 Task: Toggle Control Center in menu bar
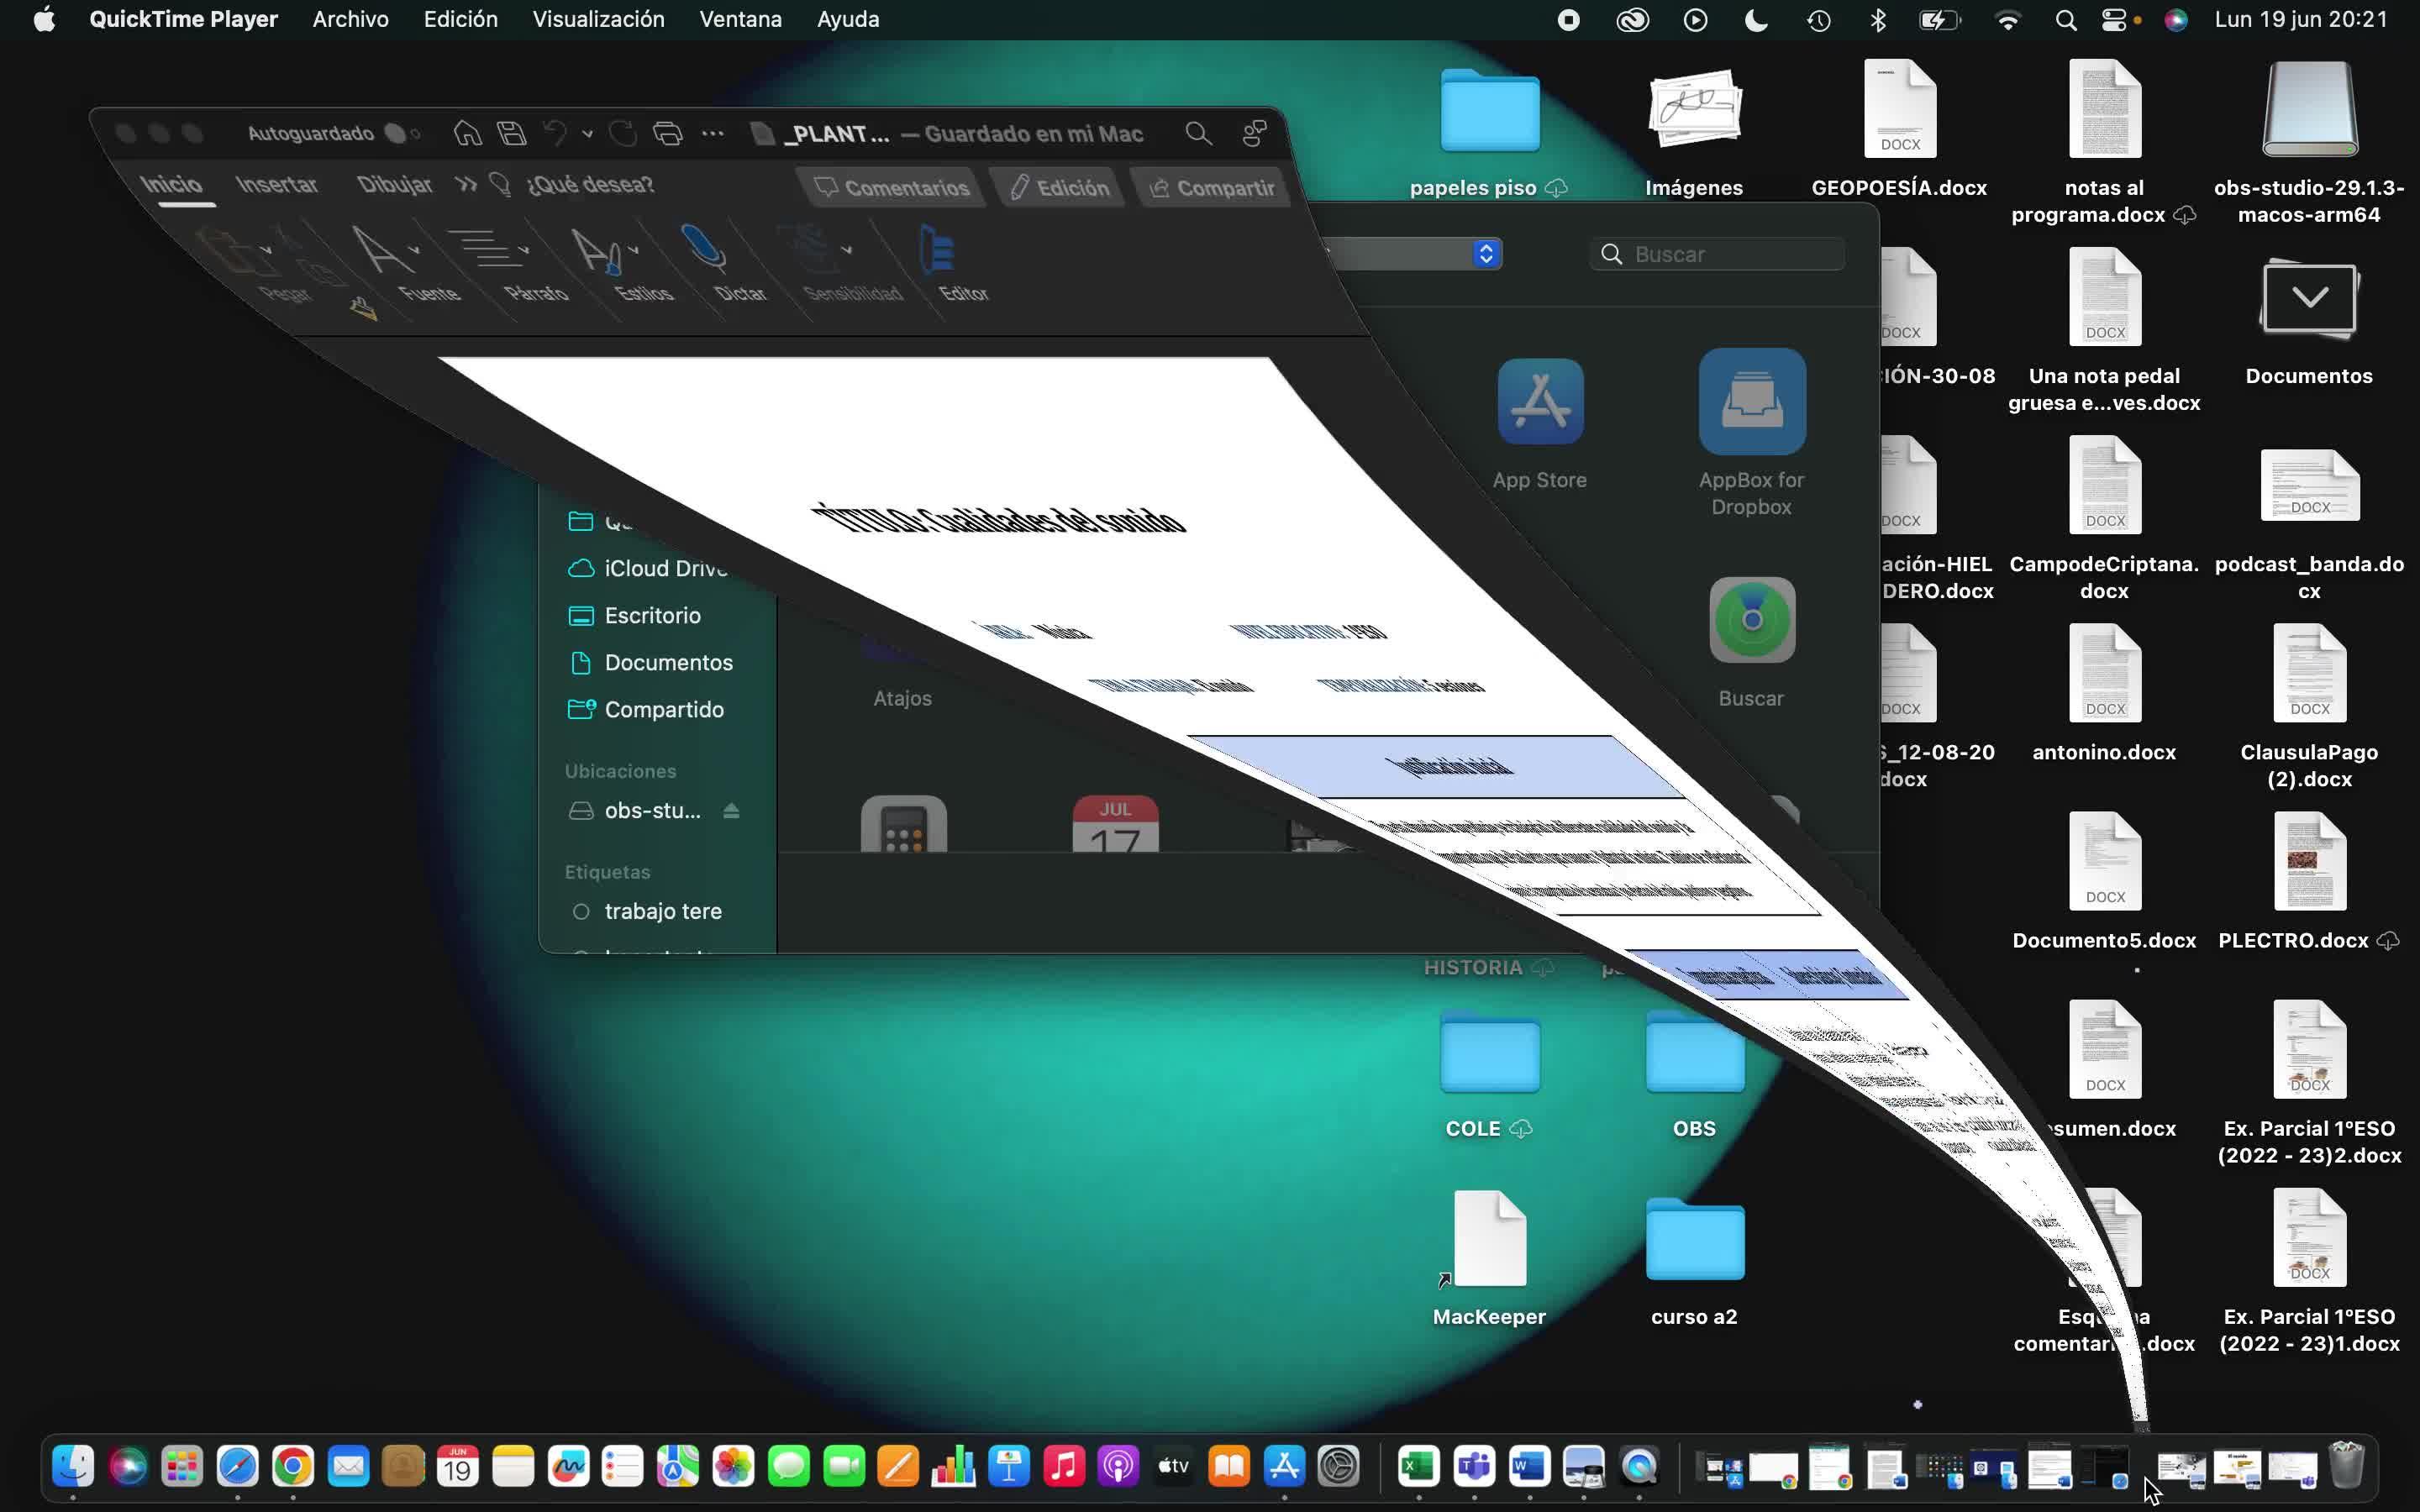tap(2113, 20)
